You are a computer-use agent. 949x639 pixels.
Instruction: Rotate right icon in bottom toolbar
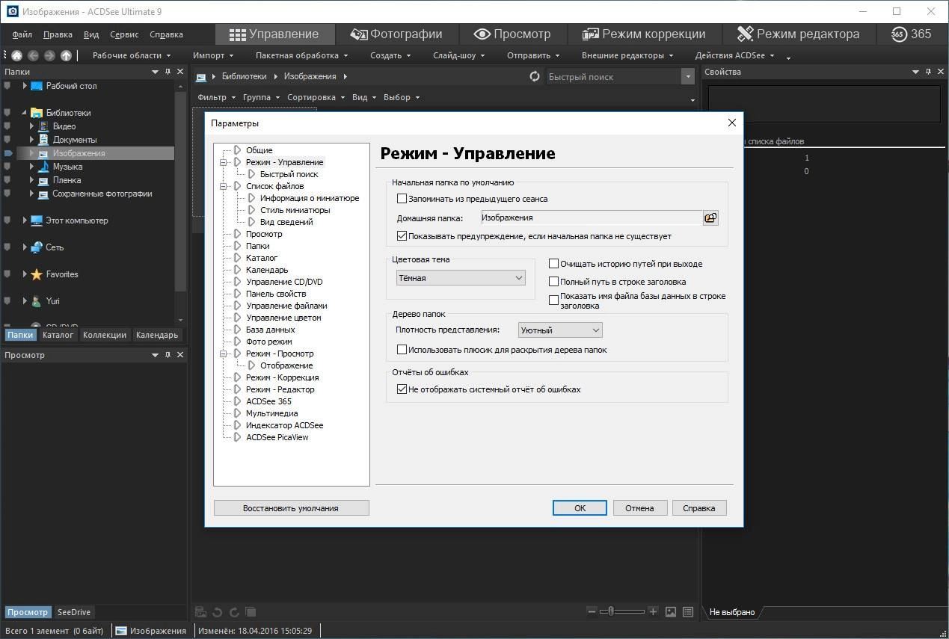pyautogui.click(x=233, y=612)
